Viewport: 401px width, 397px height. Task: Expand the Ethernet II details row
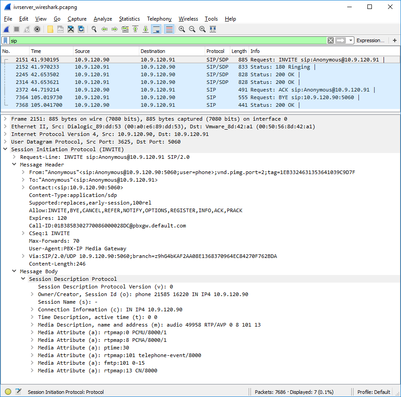pos(5,127)
